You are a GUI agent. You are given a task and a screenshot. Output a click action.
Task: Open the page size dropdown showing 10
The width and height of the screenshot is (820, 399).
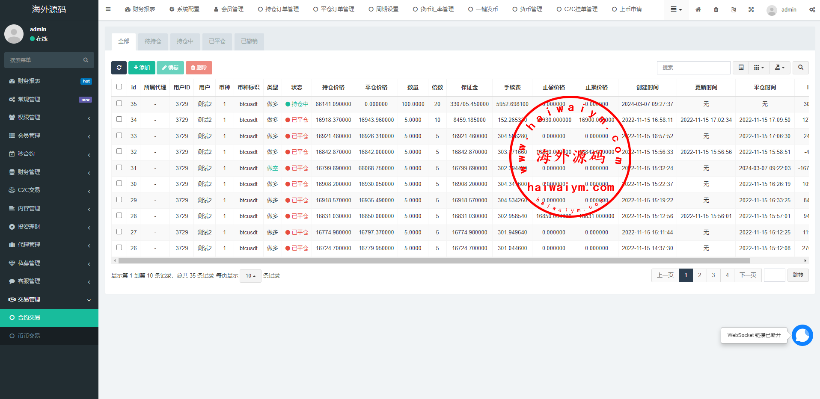tap(250, 276)
